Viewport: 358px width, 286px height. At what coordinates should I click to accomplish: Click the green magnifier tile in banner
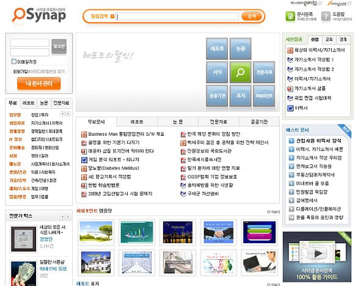click(241, 72)
